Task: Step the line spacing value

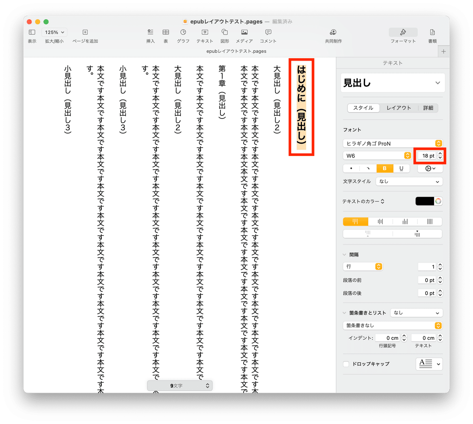Action: coord(440,267)
